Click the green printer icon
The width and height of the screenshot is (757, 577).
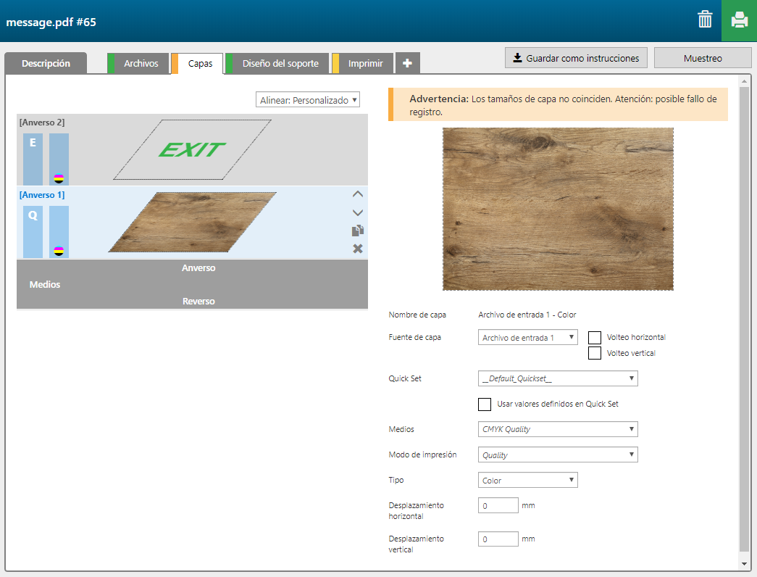pos(739,20)
